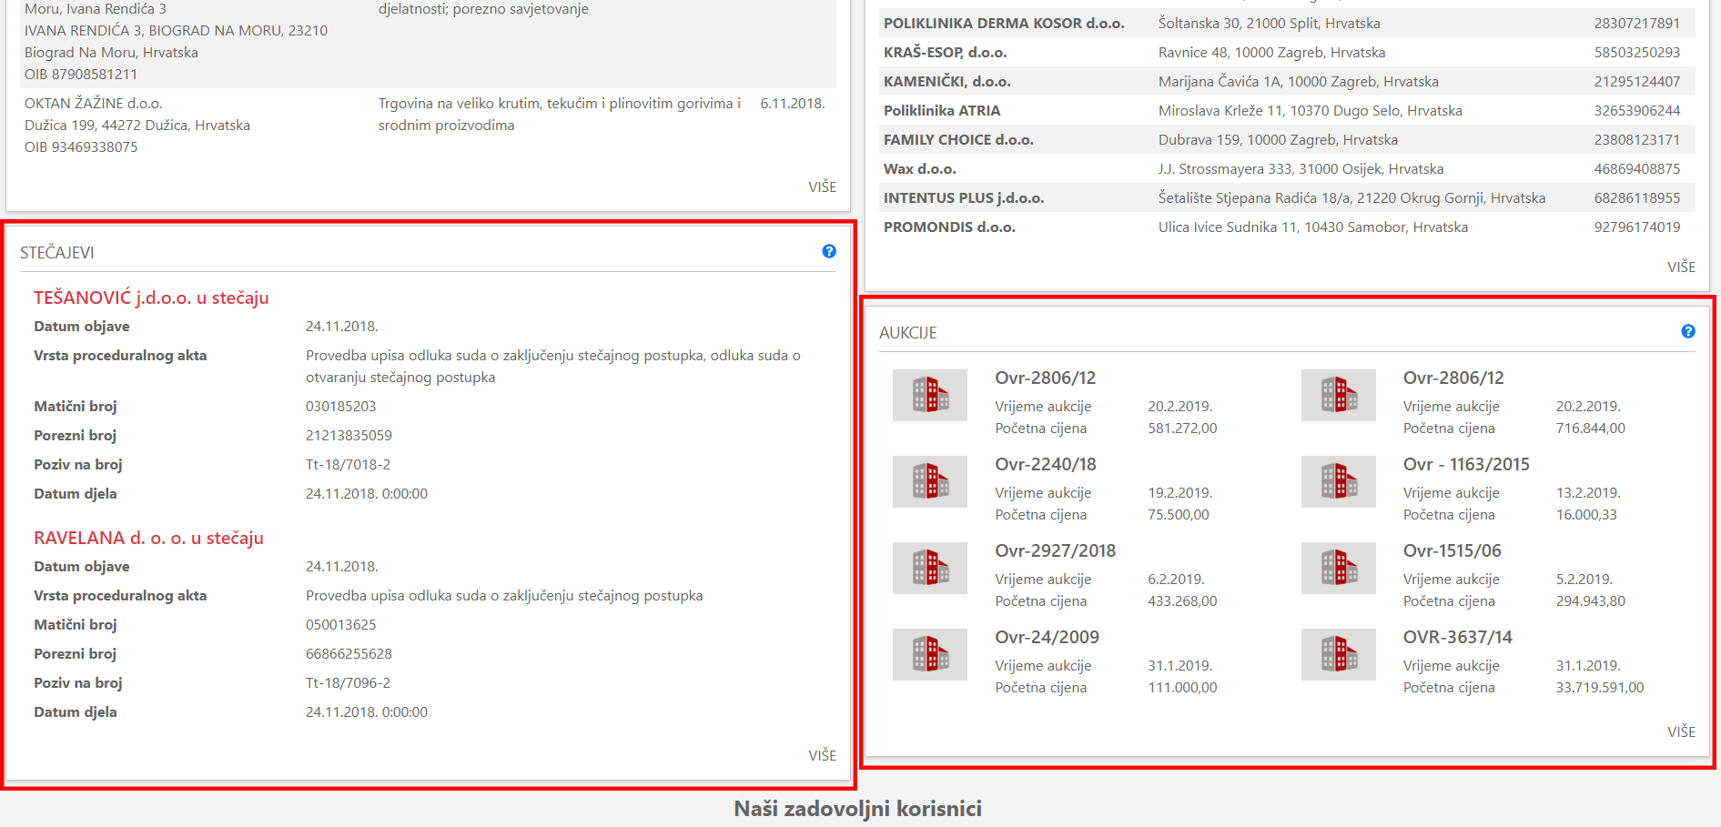Click matični broj 050013625
Image resolution: width=1721 pixels, height=827 pixels.
340,624
